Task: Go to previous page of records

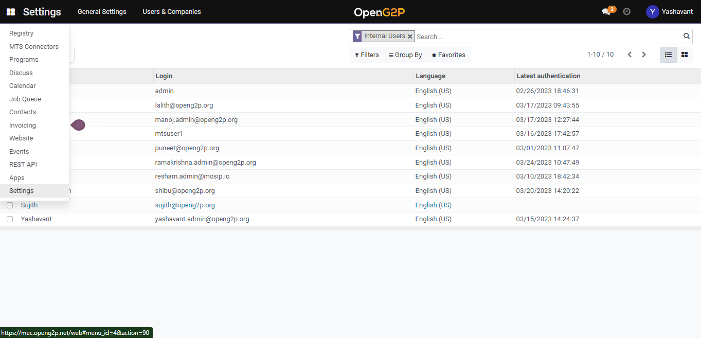Action: point(630,55)
